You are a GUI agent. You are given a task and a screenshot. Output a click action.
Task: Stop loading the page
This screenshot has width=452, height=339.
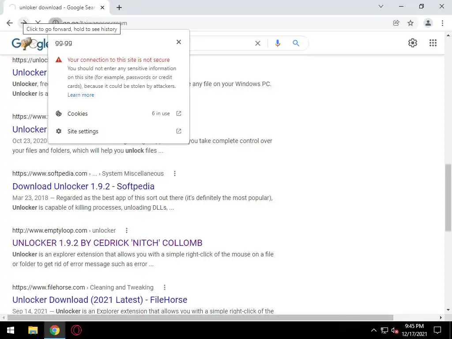[38, 22]
